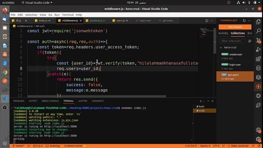Switch to products.js tab
The width and height of the screenshot is (263, 148).
click(95, 21)
